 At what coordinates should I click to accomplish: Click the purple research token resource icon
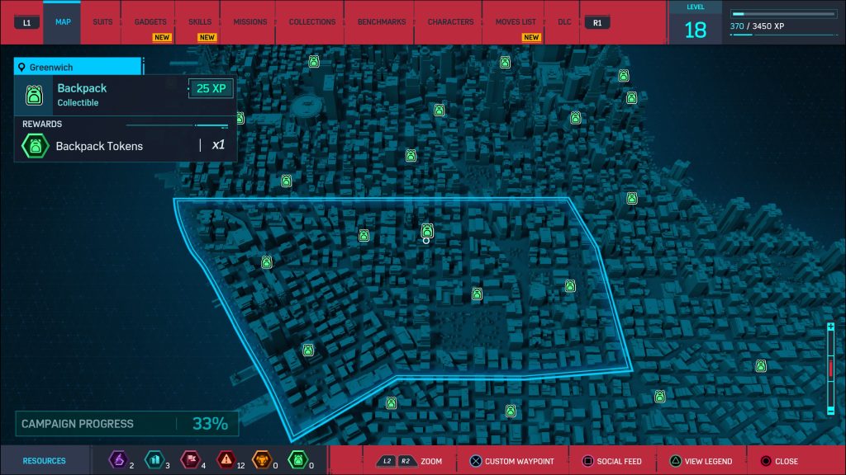click(118, 459)
